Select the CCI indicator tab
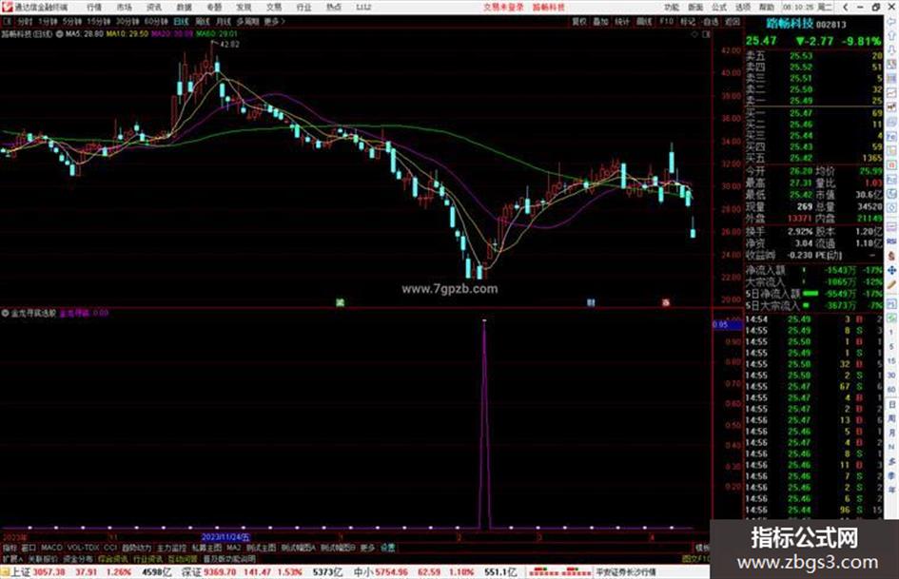This screenshot has width=899, height=579. click(x=110, y=548)
